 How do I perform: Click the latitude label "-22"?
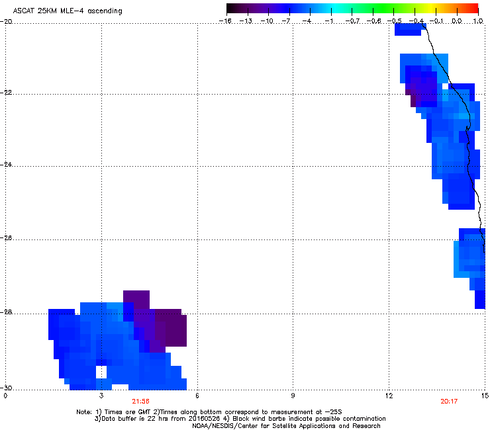click(5, 93)
